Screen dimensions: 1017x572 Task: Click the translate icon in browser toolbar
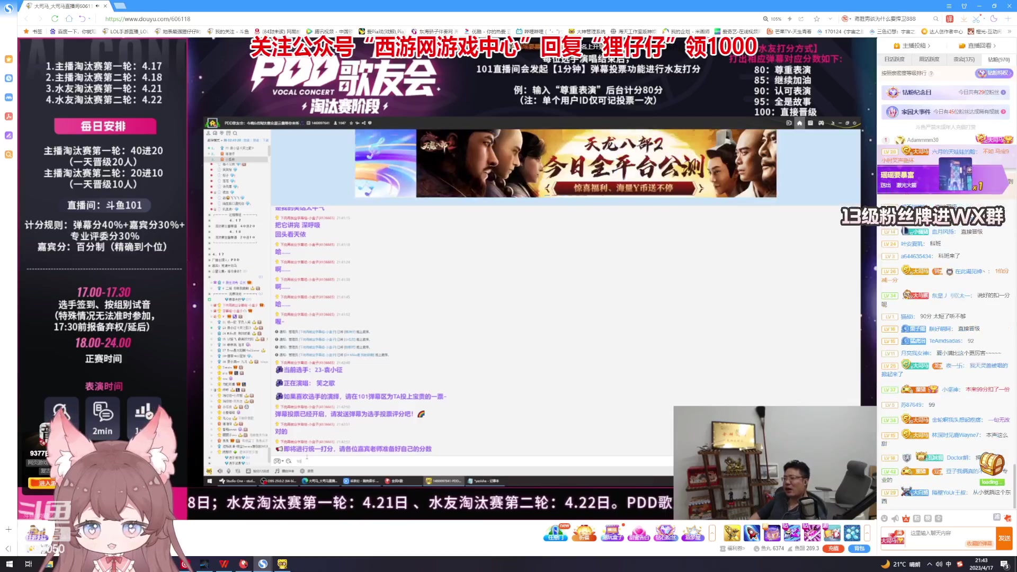click(950, 19)
